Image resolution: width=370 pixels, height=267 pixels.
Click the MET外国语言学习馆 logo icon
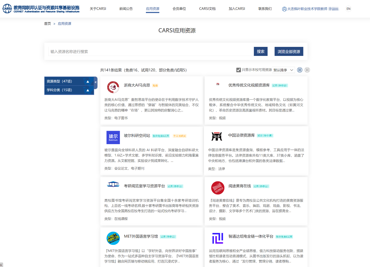(113, 238)
